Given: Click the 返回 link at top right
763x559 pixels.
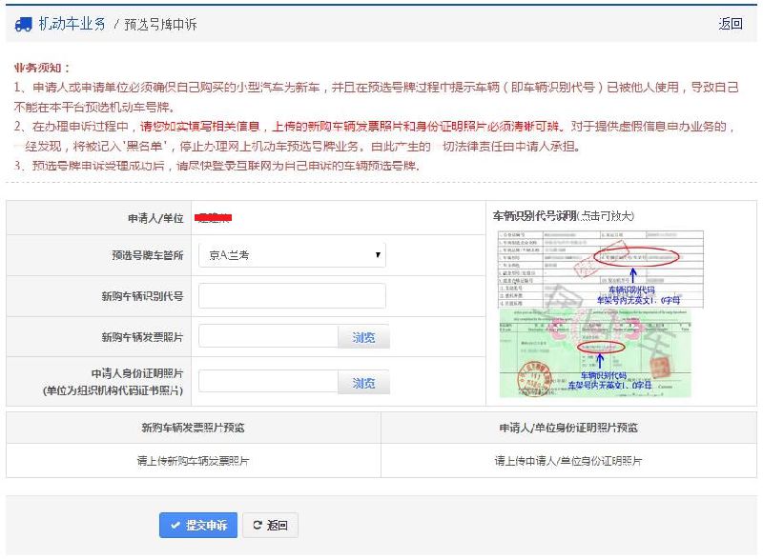Looking at the screenshot, I should click(731, 24).
